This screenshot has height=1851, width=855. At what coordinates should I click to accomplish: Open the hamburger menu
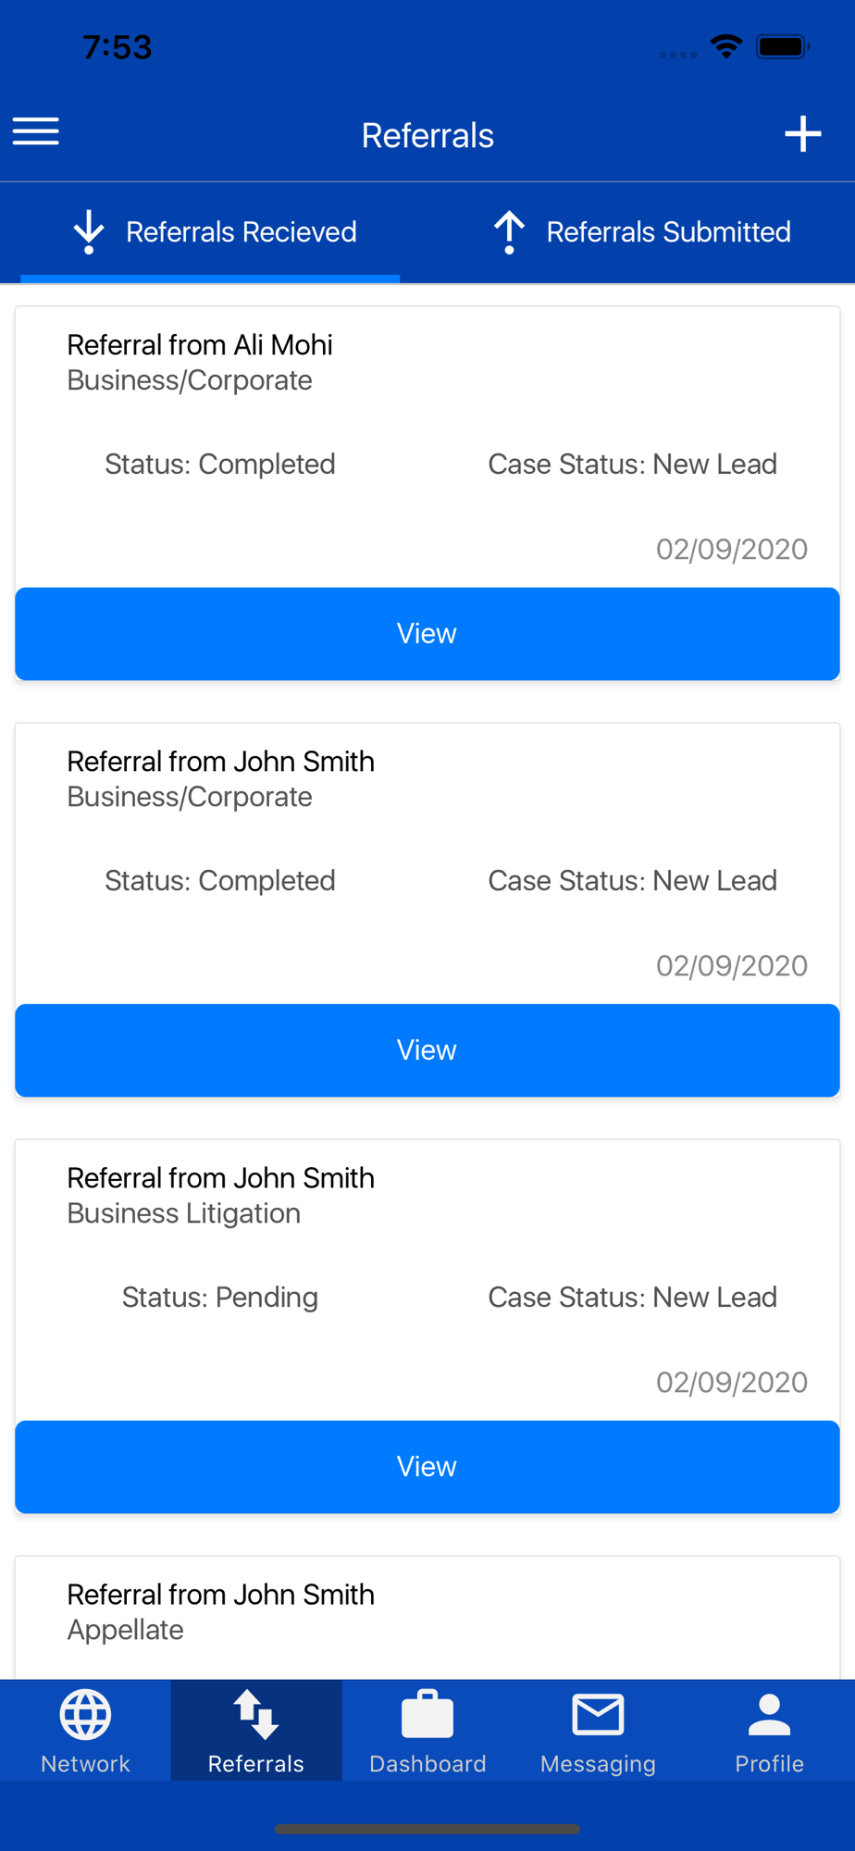point(36,131)
